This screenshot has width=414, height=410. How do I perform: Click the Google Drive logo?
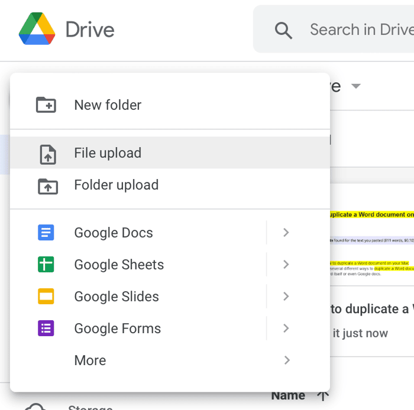37,29
